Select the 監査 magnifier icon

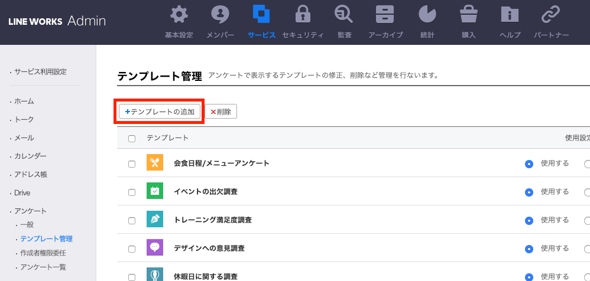(x=344, y=14)
